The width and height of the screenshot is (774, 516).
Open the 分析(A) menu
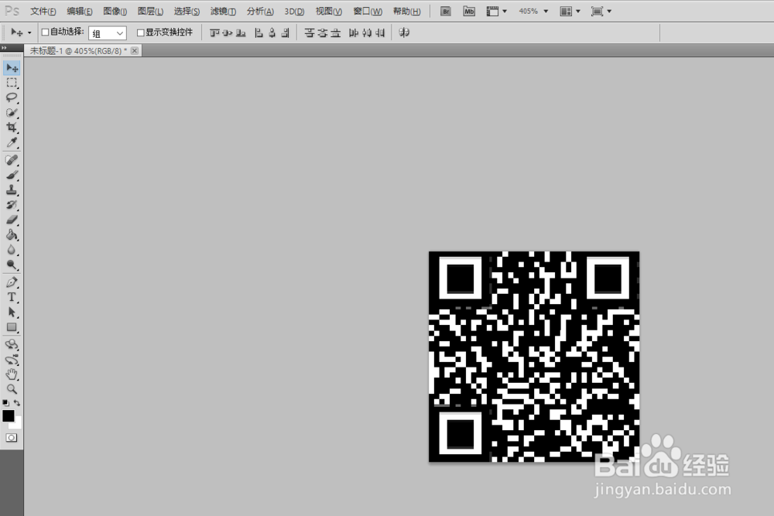pyautogui.click(x=260, y=12)
